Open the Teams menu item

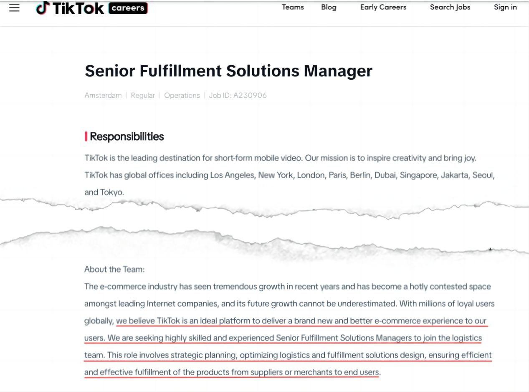click(293, 7)
